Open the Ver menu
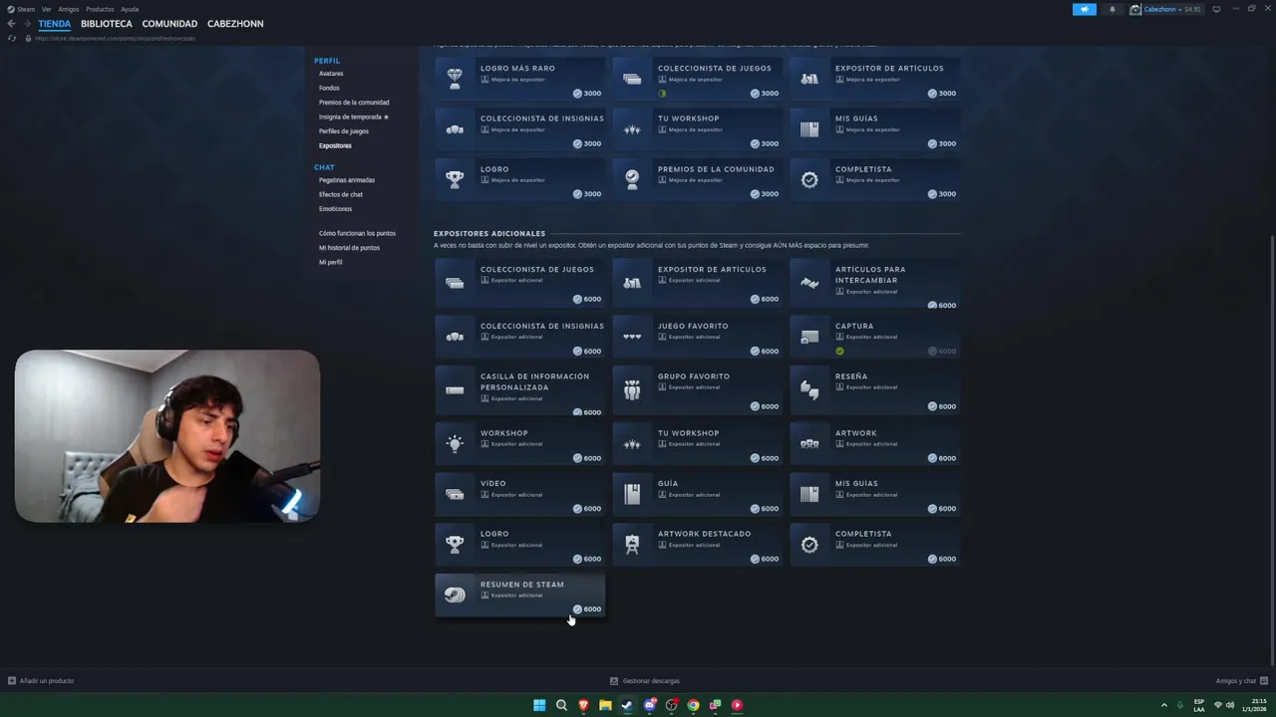 tap(47, 9)
